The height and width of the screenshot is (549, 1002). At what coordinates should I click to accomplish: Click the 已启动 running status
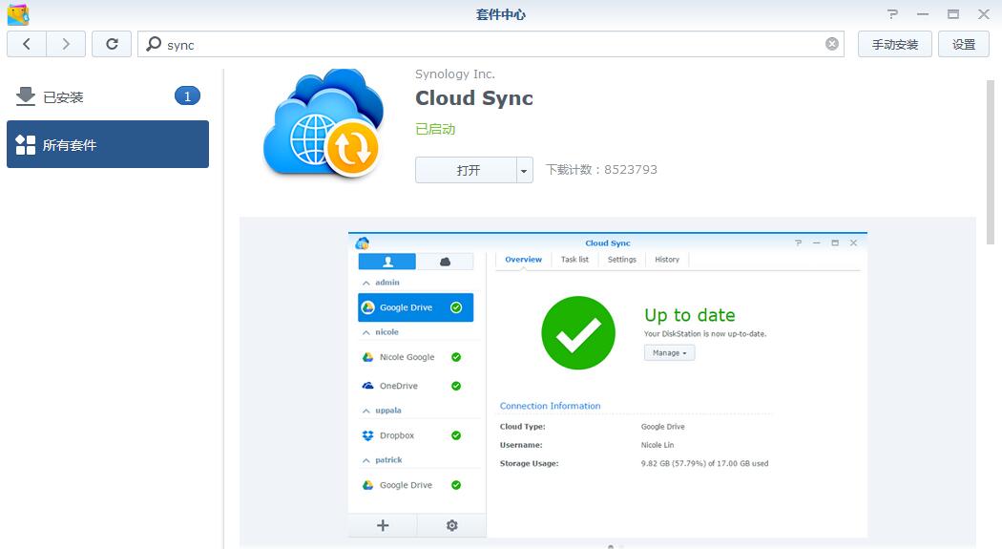(435, 129)
